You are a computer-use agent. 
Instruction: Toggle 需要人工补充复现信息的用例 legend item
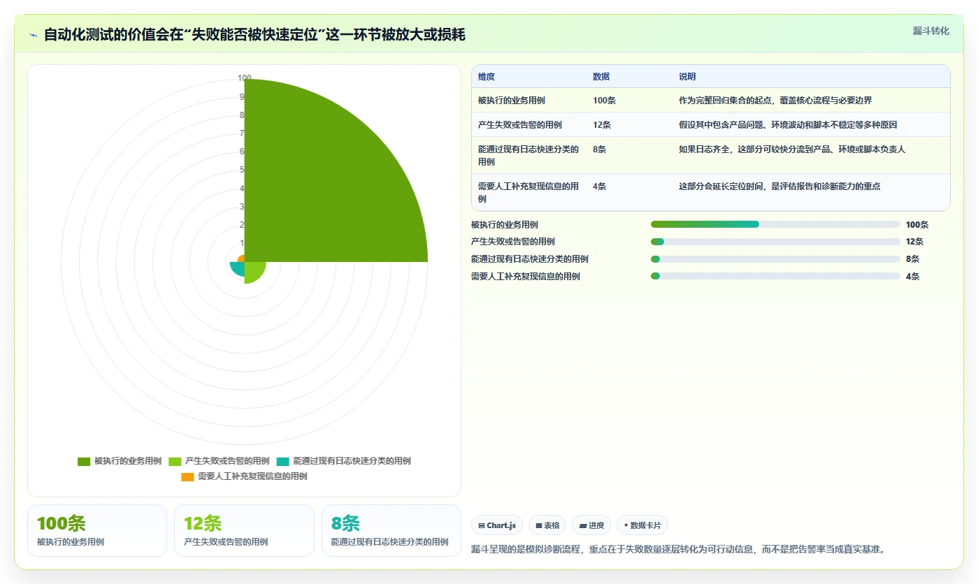[x=244, y=476]
